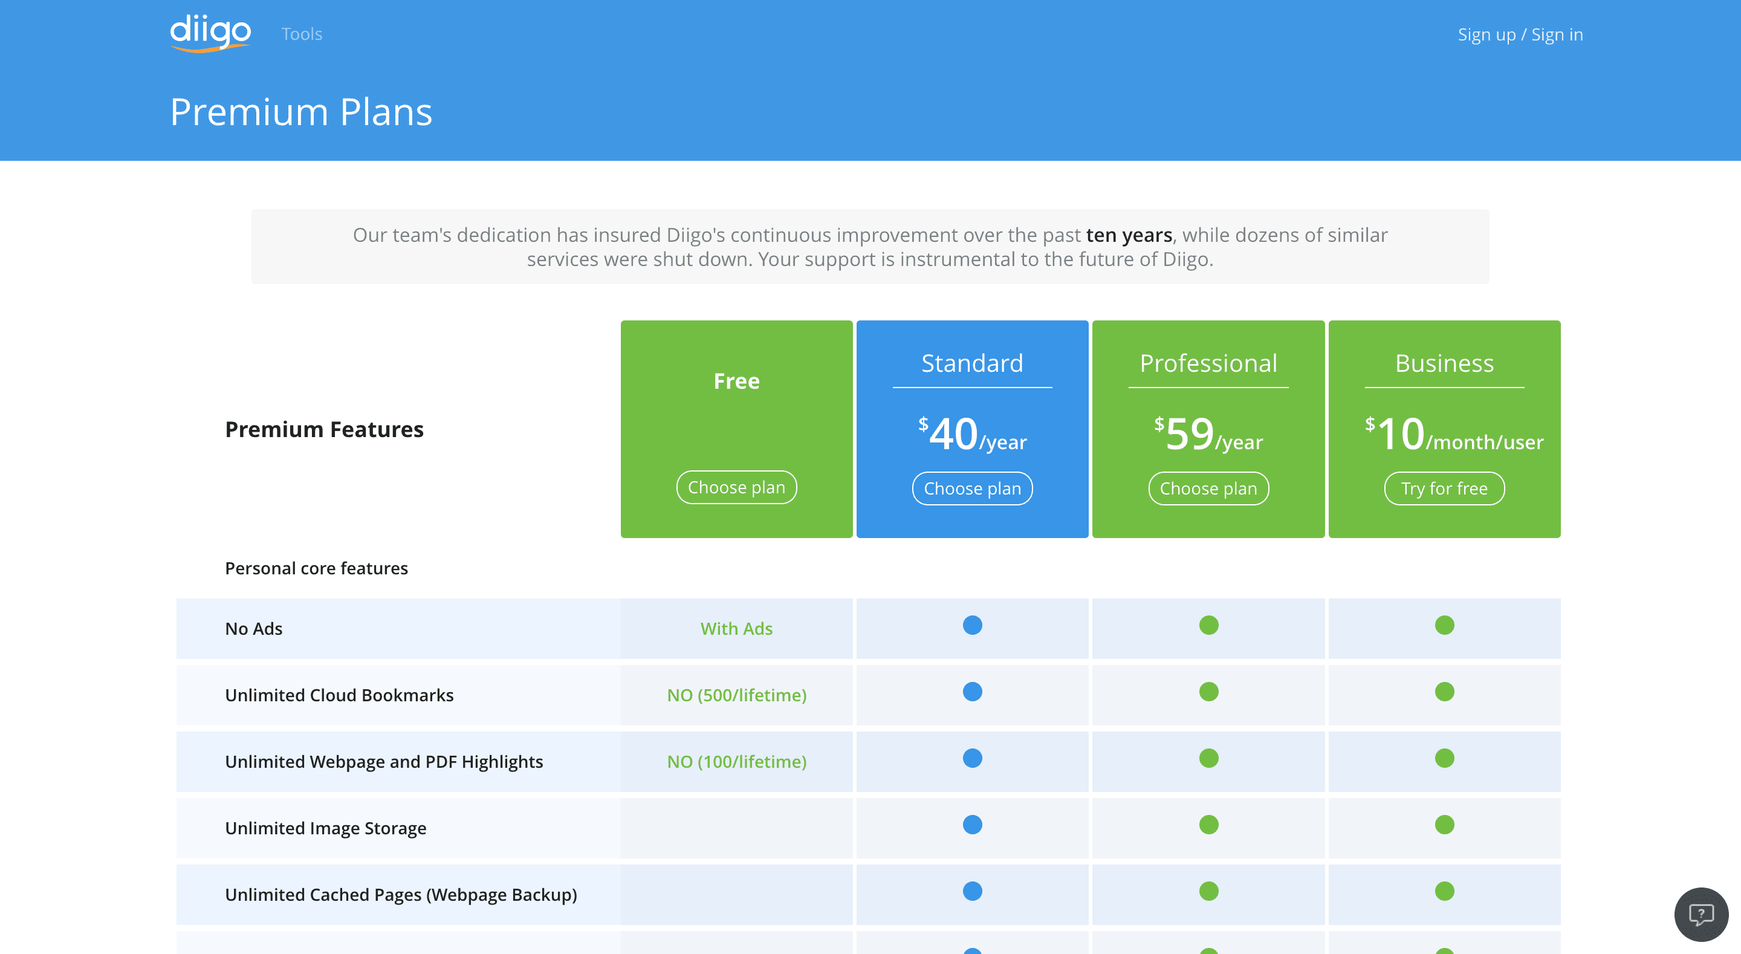Screen dimensions: 1741x954
Task: Click Standard dot for PDF Highlights row
Action: coord(972,758)
